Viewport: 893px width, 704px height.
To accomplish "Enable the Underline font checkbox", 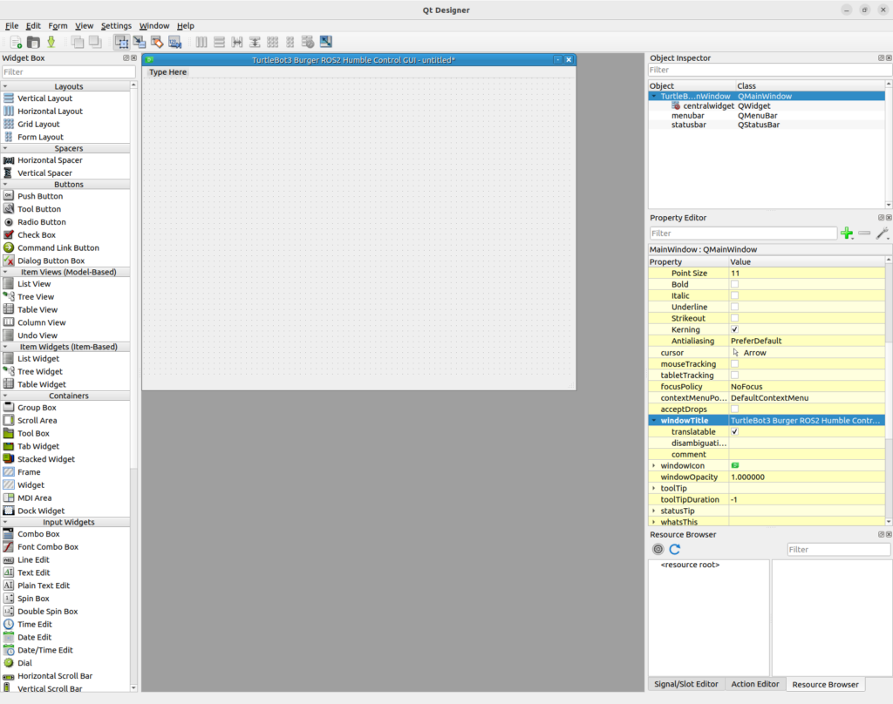I will click(734, 307).
